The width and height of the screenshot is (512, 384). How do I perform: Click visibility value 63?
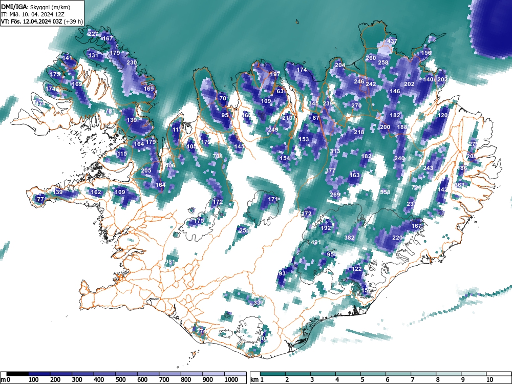tap(280, 91)
